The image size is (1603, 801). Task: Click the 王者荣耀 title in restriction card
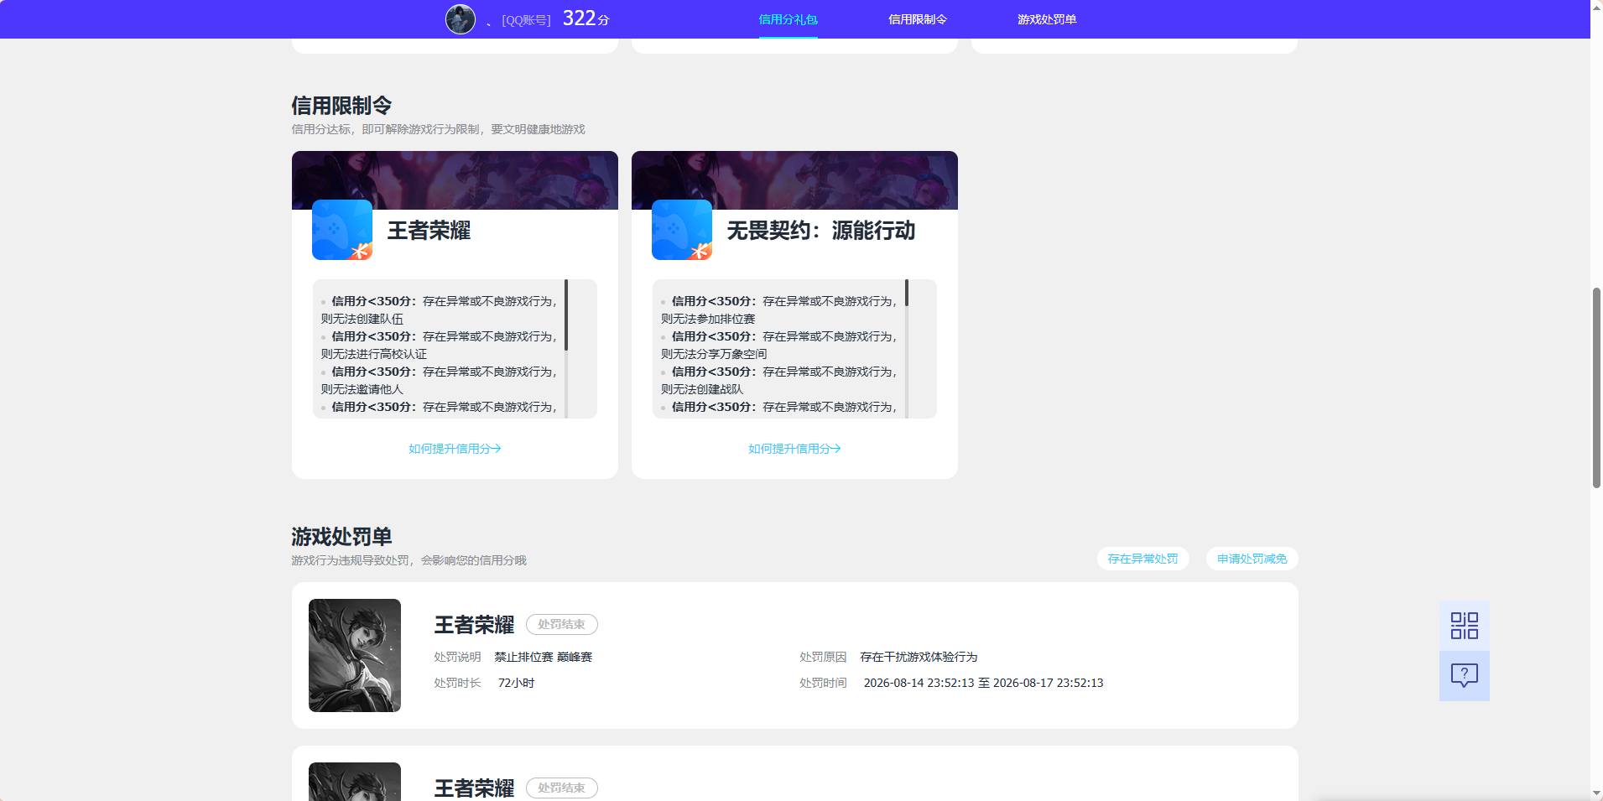(429, 231)
